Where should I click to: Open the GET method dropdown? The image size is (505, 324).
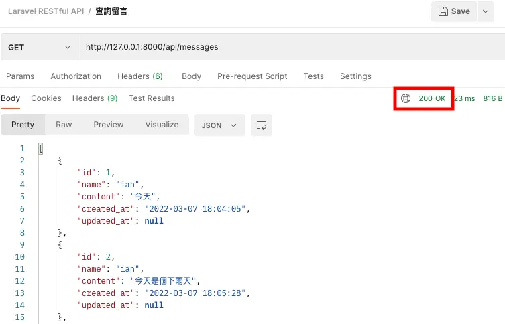coord(39,47)
